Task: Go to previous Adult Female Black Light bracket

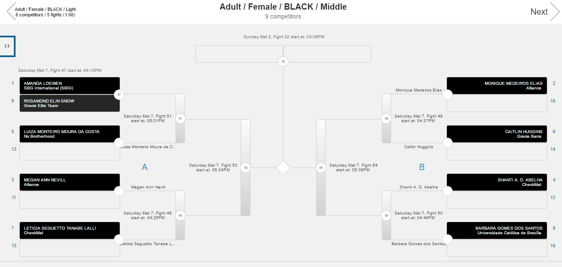Action: (42, 12)
